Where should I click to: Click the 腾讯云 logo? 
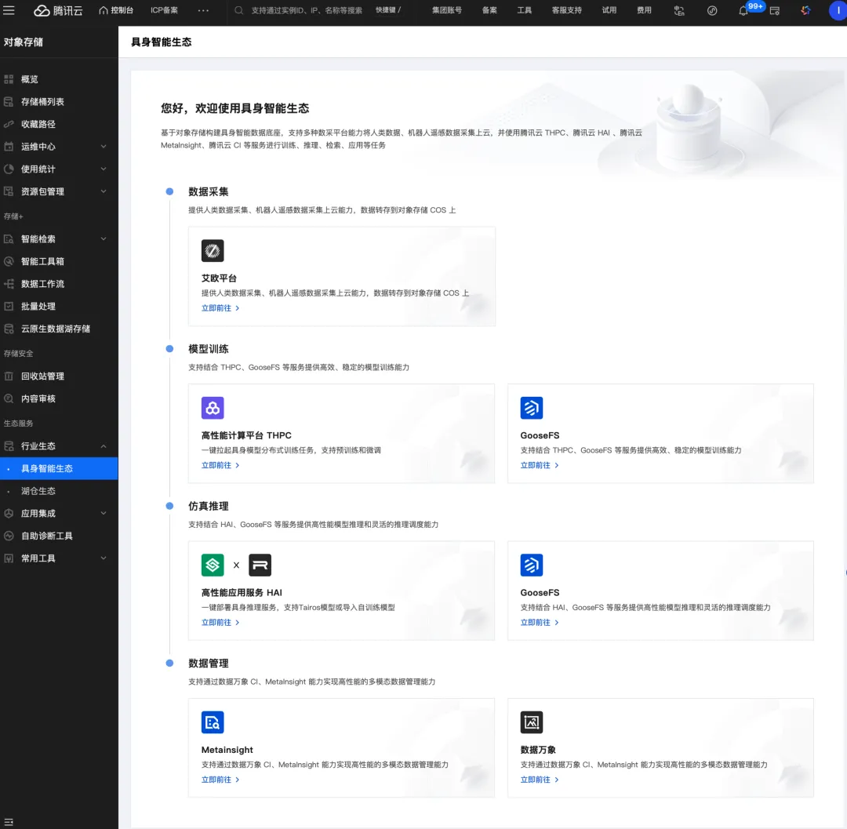(58, 10)
